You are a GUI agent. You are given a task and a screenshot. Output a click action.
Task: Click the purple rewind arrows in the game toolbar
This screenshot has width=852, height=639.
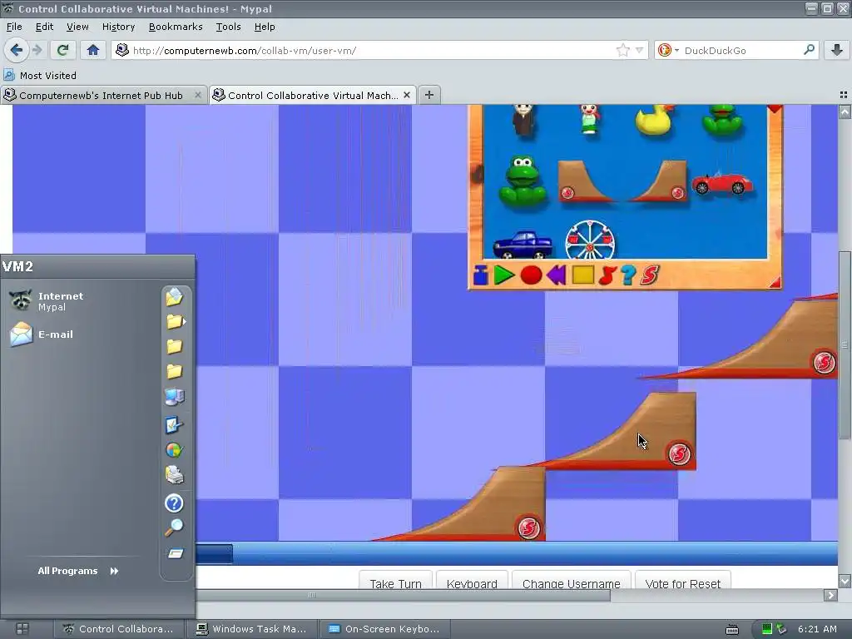557,275
